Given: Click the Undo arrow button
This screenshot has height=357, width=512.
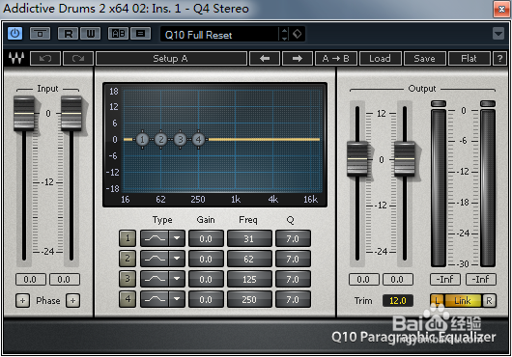Looking at the screenshot, I should coord(45,59).
